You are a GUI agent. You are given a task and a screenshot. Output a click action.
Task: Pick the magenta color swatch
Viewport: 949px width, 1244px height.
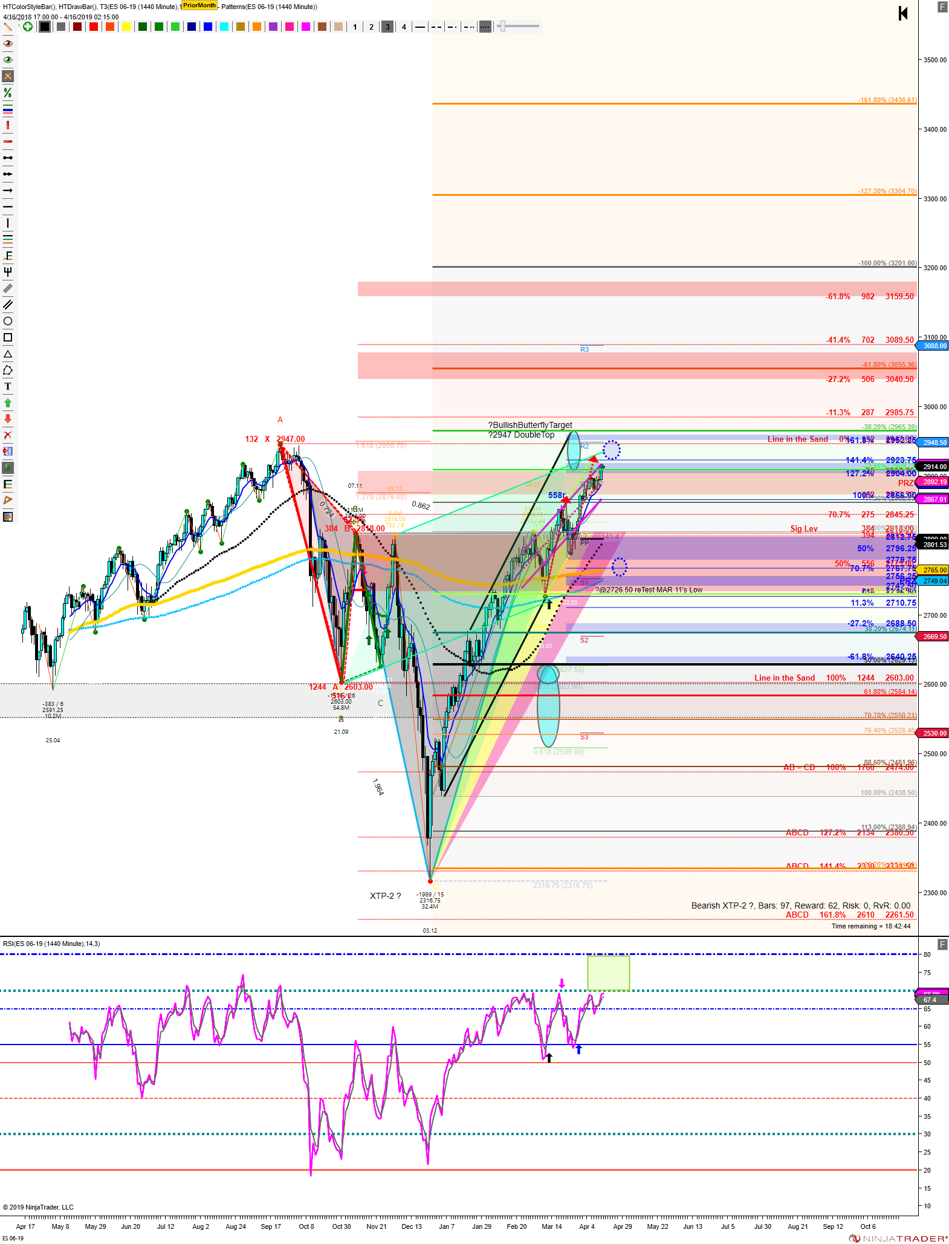pos(306,27)
